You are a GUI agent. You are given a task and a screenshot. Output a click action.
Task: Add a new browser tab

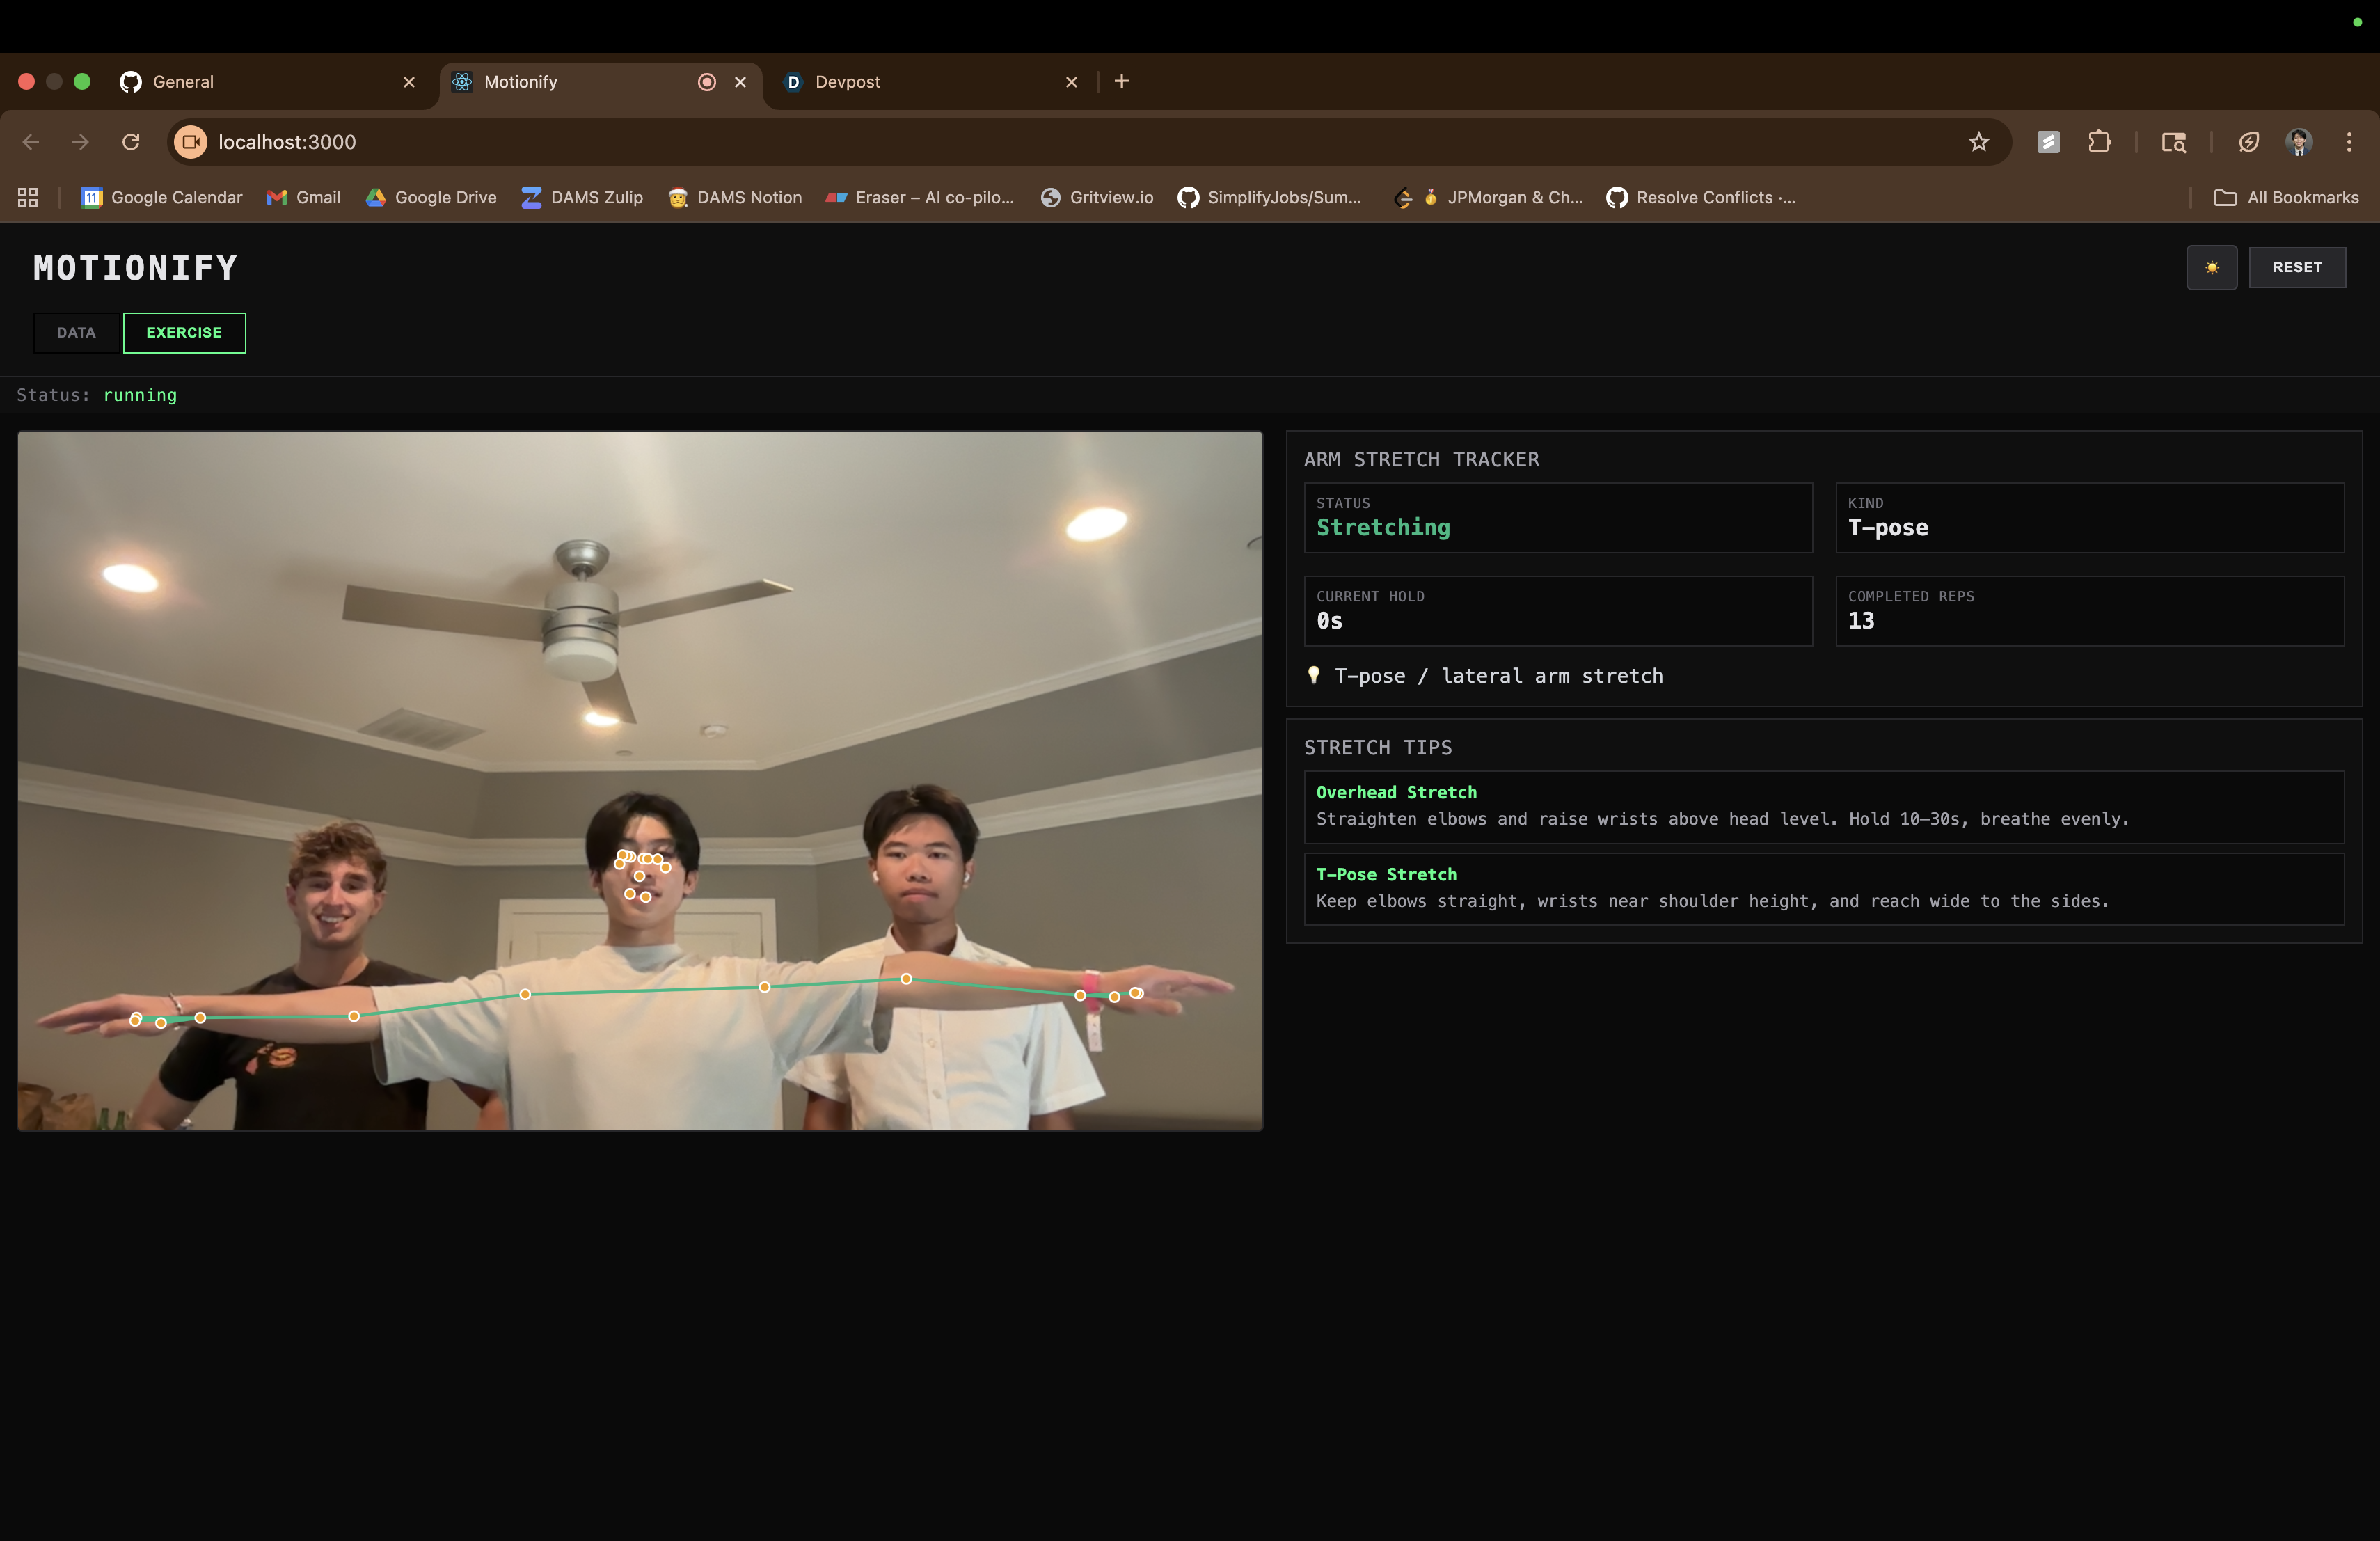point(1122,81)
